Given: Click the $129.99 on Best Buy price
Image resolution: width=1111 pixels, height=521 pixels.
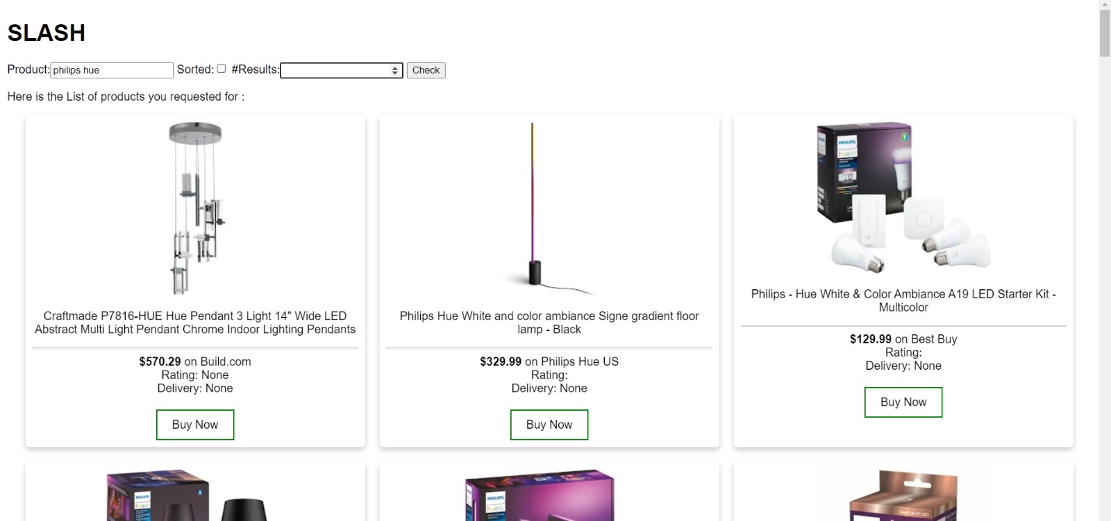Looking at the screenshot, I should (903, 339).
